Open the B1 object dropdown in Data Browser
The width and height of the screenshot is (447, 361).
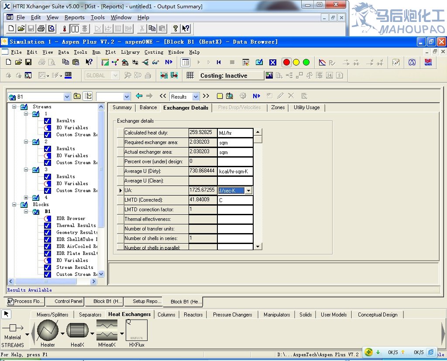click(67, 97)
